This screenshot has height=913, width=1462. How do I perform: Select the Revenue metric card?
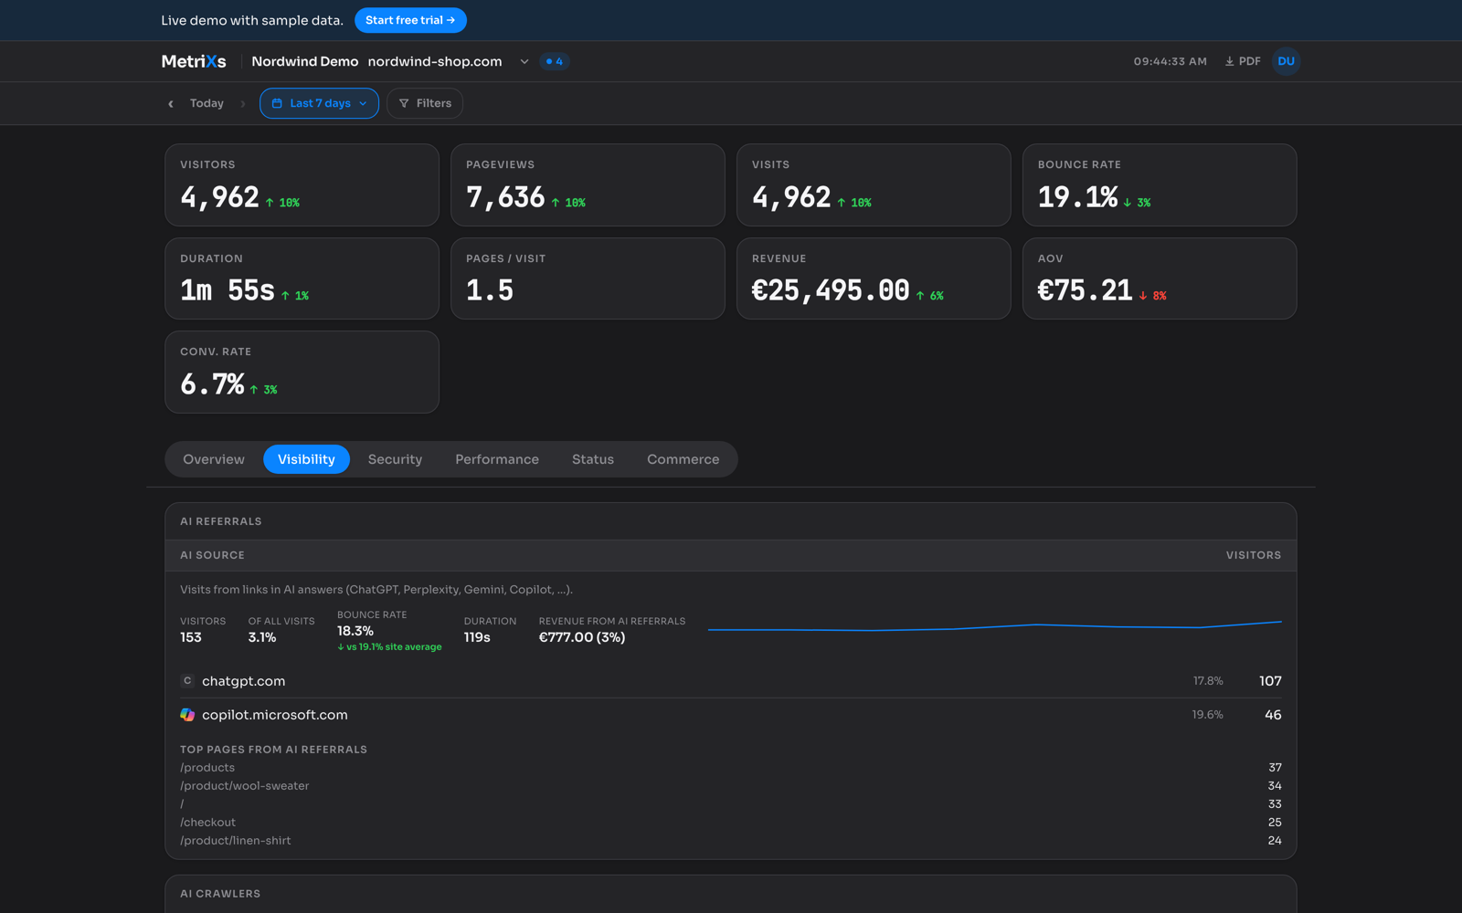pyautogui.click(x=874, y=278)
